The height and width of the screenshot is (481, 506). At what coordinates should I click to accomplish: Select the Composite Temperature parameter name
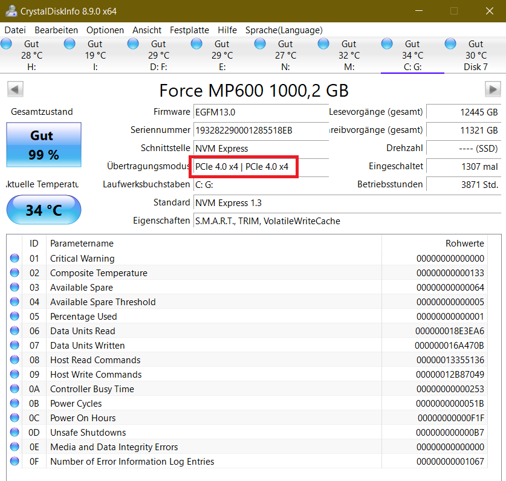click(99, 273)
